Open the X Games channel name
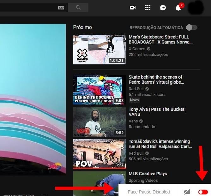 coord(137,49)
